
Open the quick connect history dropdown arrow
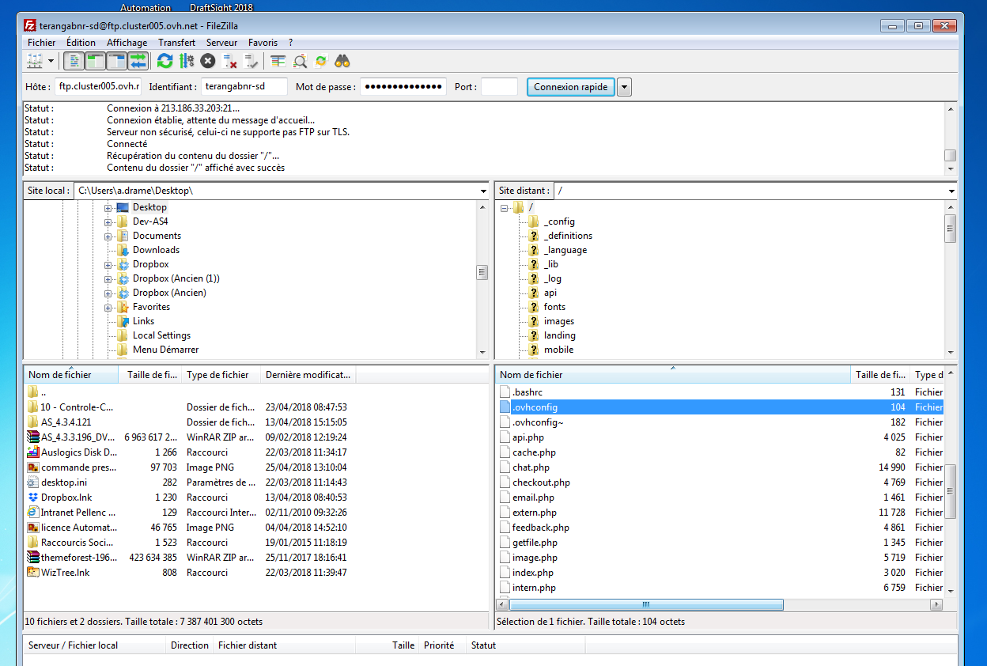tap(624, 87)
